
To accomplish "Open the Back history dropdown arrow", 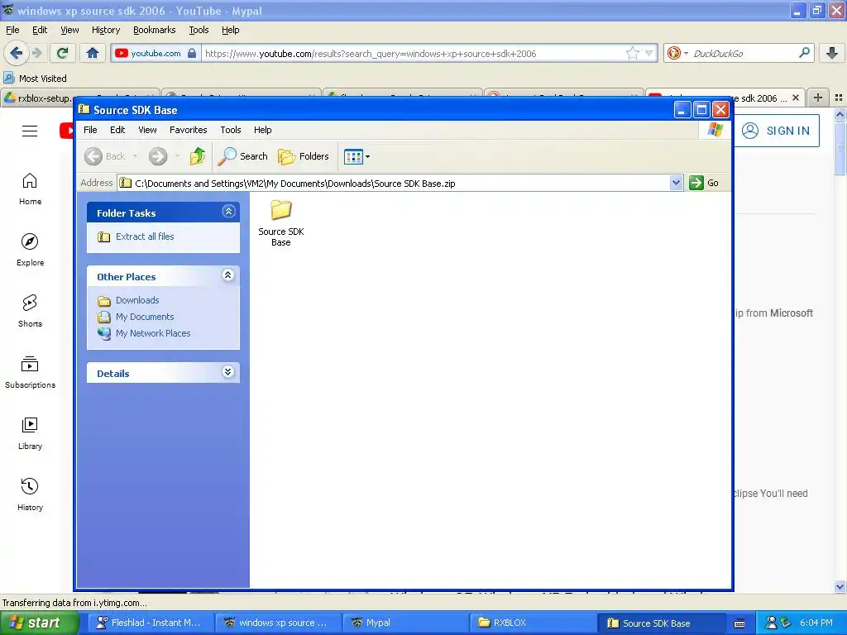I will click(135, 156).
